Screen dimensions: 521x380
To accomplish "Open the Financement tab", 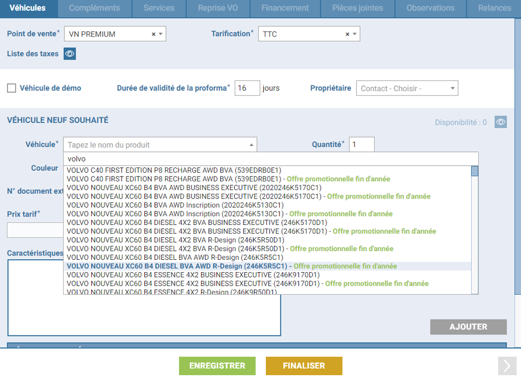I will pos(285,8).
